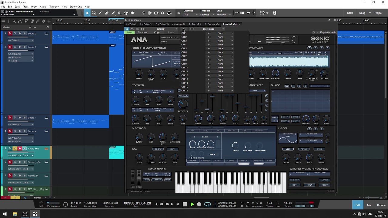The image size is (388, 218).
Task: Adjust OSC PHASE knob
Action: click(139, 73)
